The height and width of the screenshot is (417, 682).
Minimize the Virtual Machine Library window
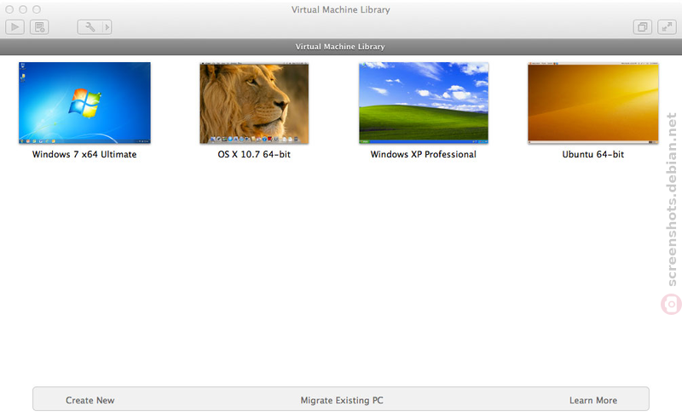pos(23,9)
